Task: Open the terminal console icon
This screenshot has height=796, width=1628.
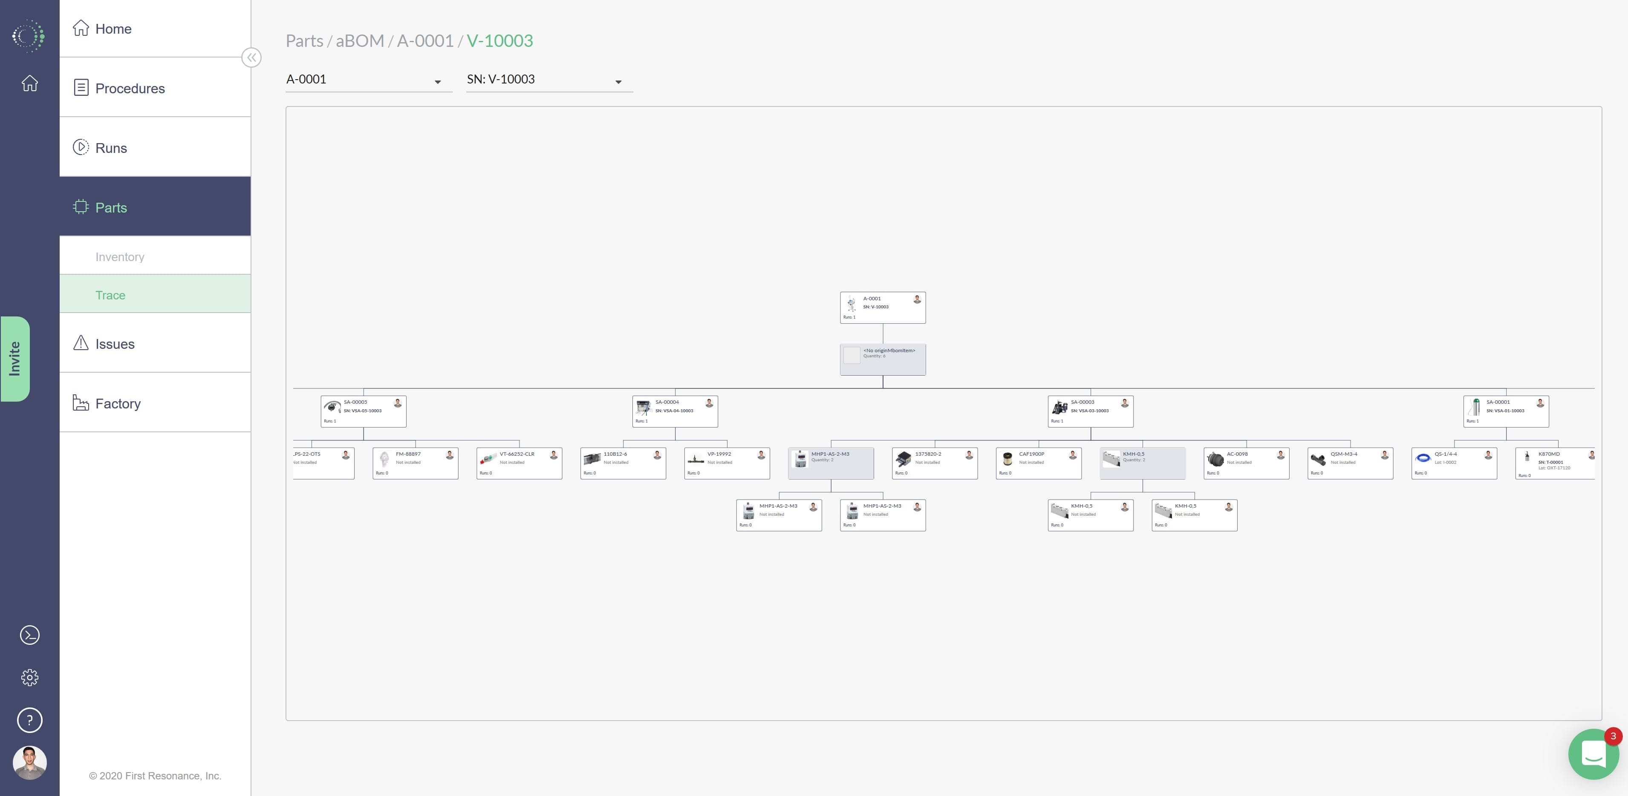Action: coord(30,635)
